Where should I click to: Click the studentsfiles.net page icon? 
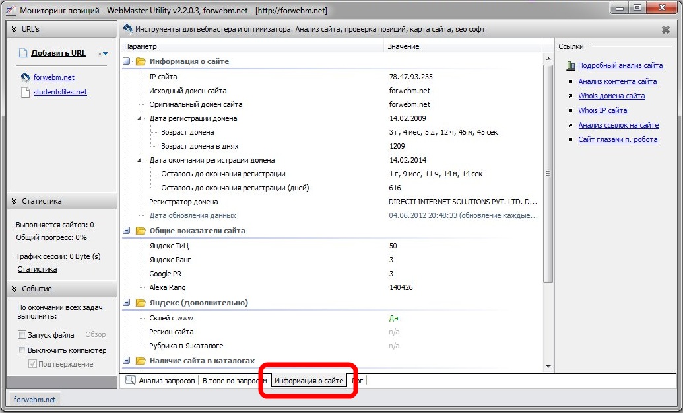click(x=24, y=93)
